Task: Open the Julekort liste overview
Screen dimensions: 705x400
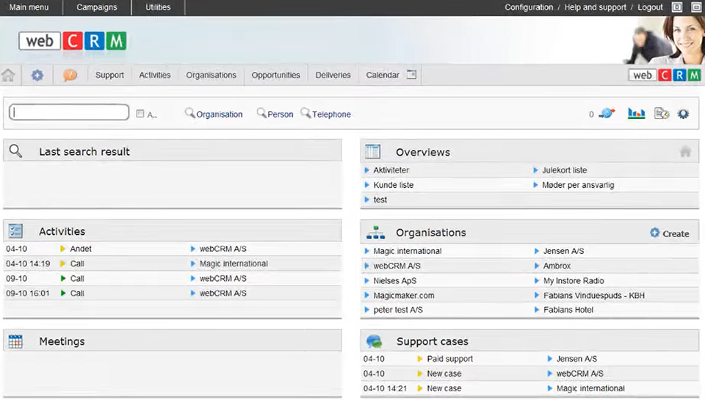Action: click(564, 170)
